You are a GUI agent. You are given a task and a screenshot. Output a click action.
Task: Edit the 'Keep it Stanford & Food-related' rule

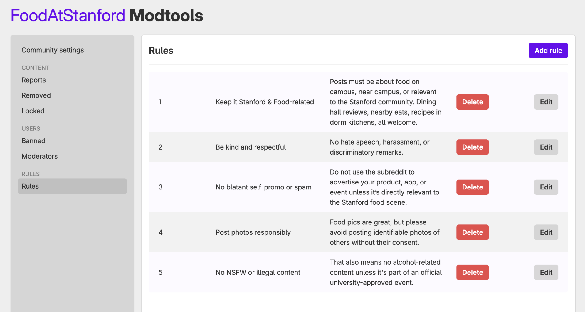click(546, 102)
